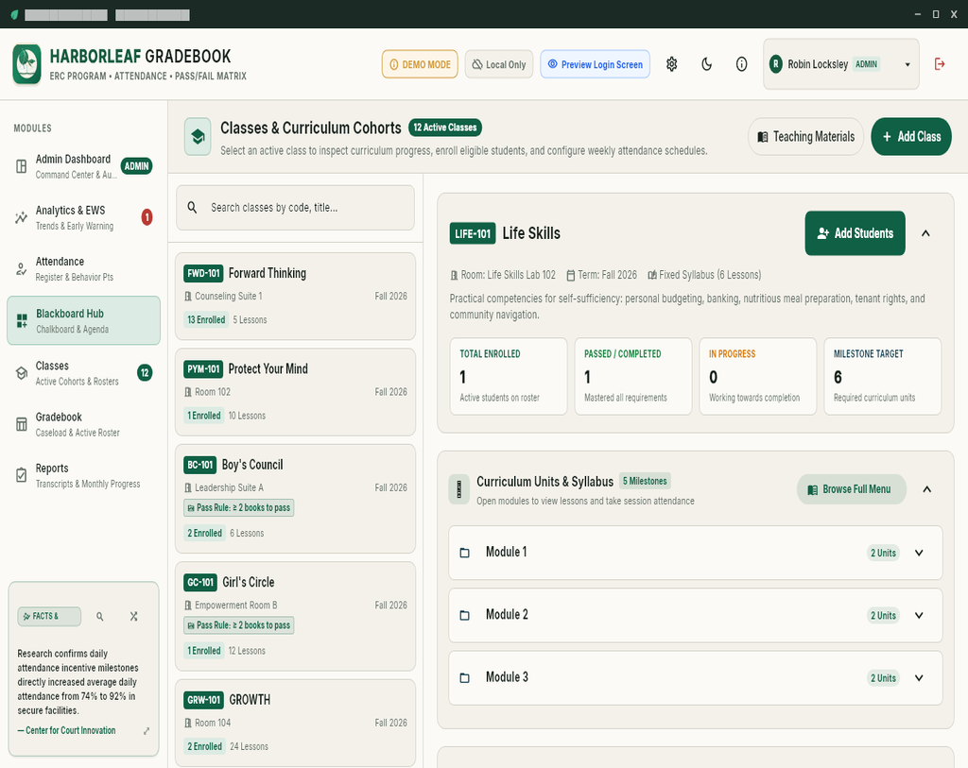The height and width of the screenshot is (768, 968).
Task: Open the settings gear in the header
Action: [x=672, y=64]
